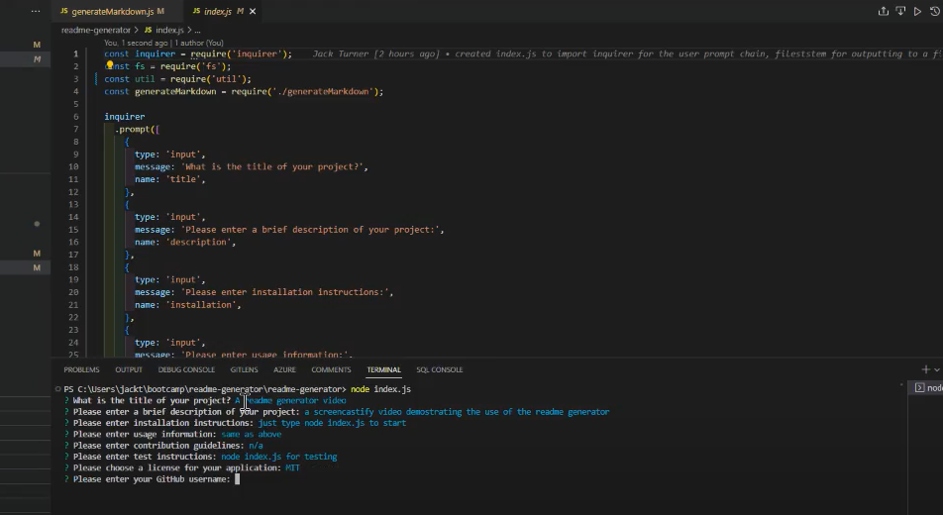Click the Run Code play icon
The height and width of the screenshot is (515, 943).
coord(916,11)
